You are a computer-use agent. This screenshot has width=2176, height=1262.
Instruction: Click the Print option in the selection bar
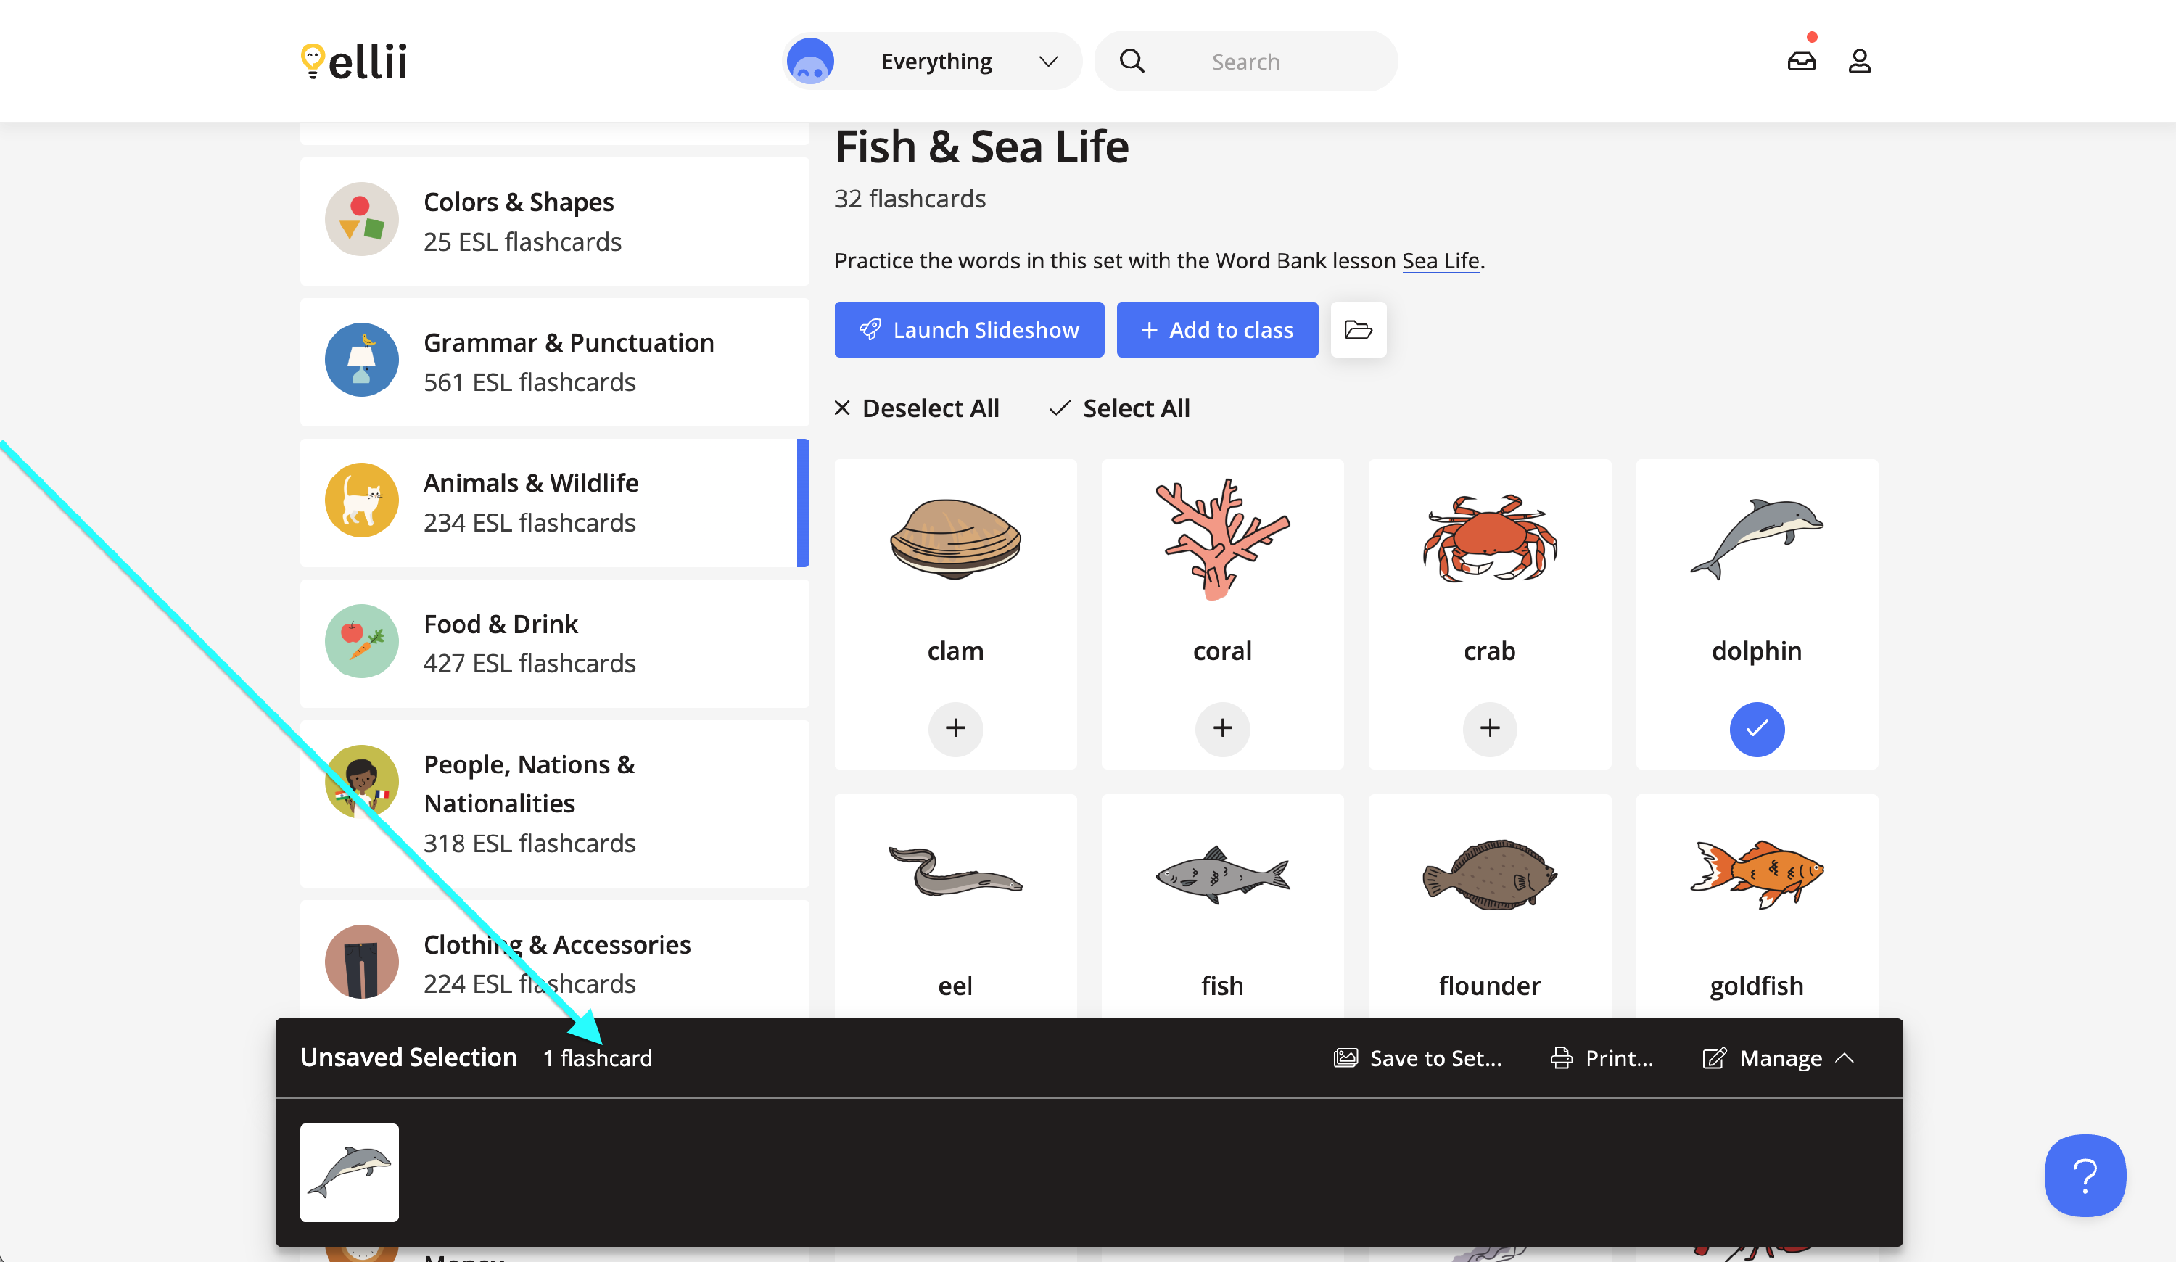pyautogui.click(x=1603, y=1057)
